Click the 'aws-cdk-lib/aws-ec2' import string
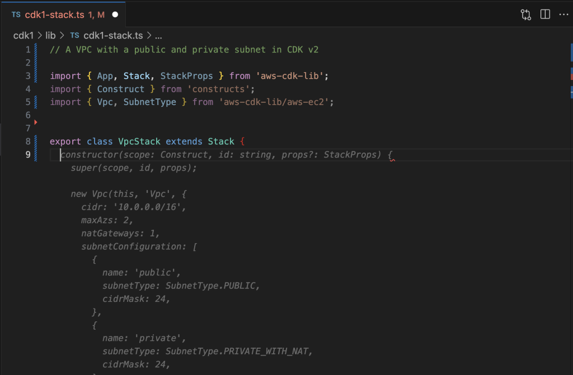Viewport: 573px width, 375px height. point(274,102)
